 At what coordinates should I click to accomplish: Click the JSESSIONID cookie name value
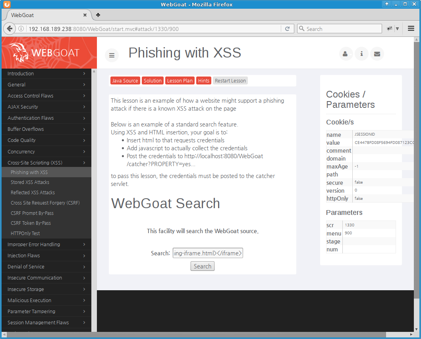point(365,134)
